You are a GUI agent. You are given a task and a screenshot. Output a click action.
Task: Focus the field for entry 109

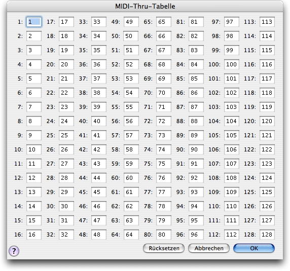tap(232, 192)
